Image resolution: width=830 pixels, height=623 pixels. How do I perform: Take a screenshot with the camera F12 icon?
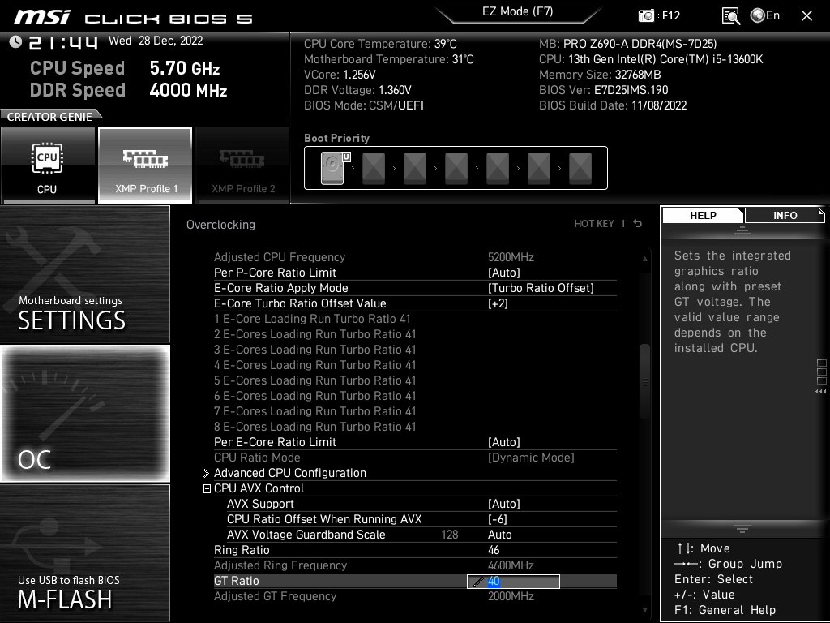(646, 15)
